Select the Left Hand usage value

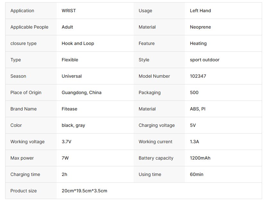[x=200, y=11]
